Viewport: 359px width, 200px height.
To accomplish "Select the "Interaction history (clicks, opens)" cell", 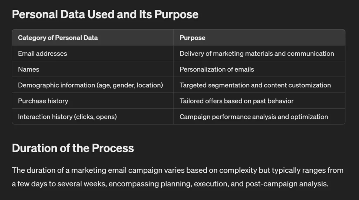I will click(67, 117).
